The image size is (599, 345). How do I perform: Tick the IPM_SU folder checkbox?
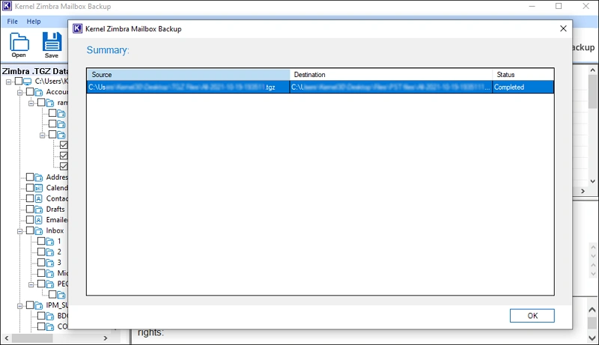click(30, 305)
